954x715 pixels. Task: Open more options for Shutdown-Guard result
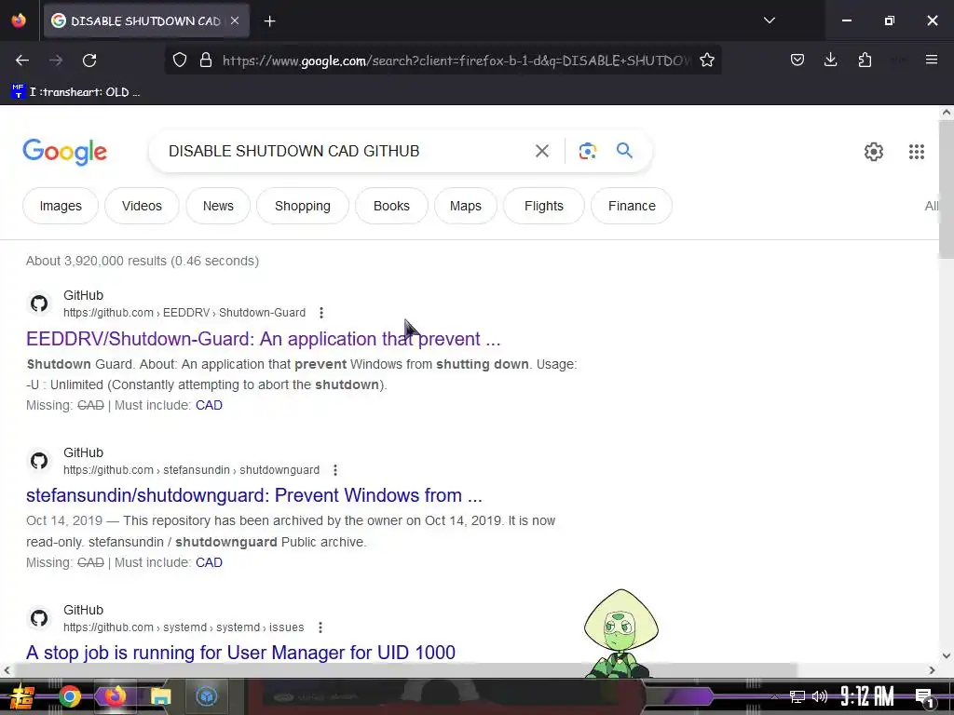pos(321,313)
